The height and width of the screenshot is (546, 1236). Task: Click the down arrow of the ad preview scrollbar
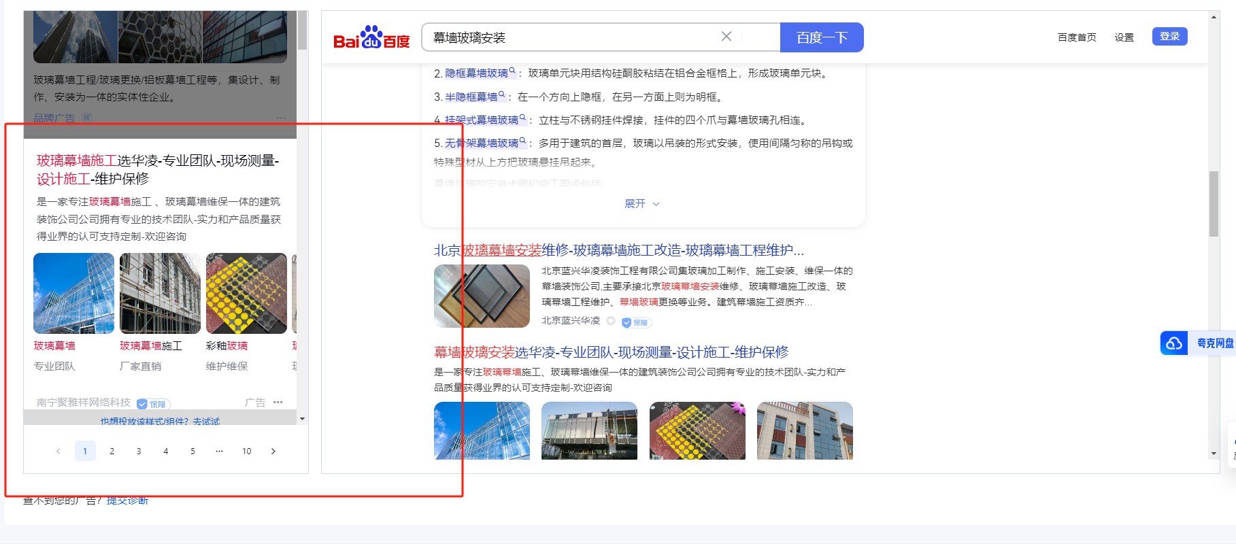click(x=303, y=419)
